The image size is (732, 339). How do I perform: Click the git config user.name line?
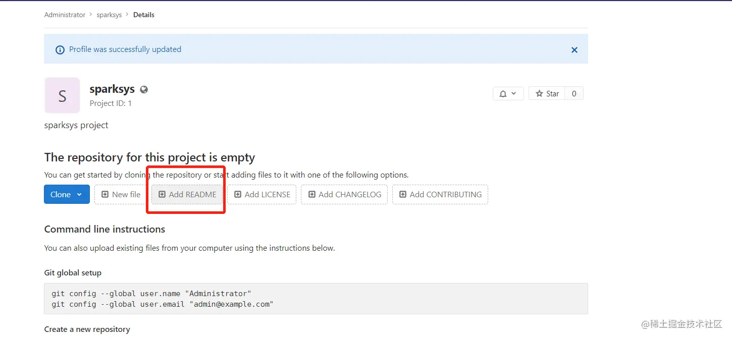point(151,294)
